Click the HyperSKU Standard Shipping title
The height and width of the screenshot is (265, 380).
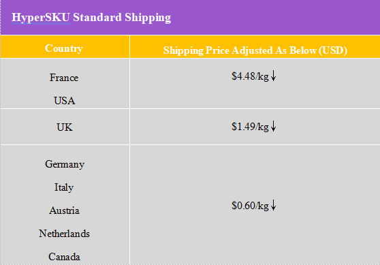coord(91,18)
